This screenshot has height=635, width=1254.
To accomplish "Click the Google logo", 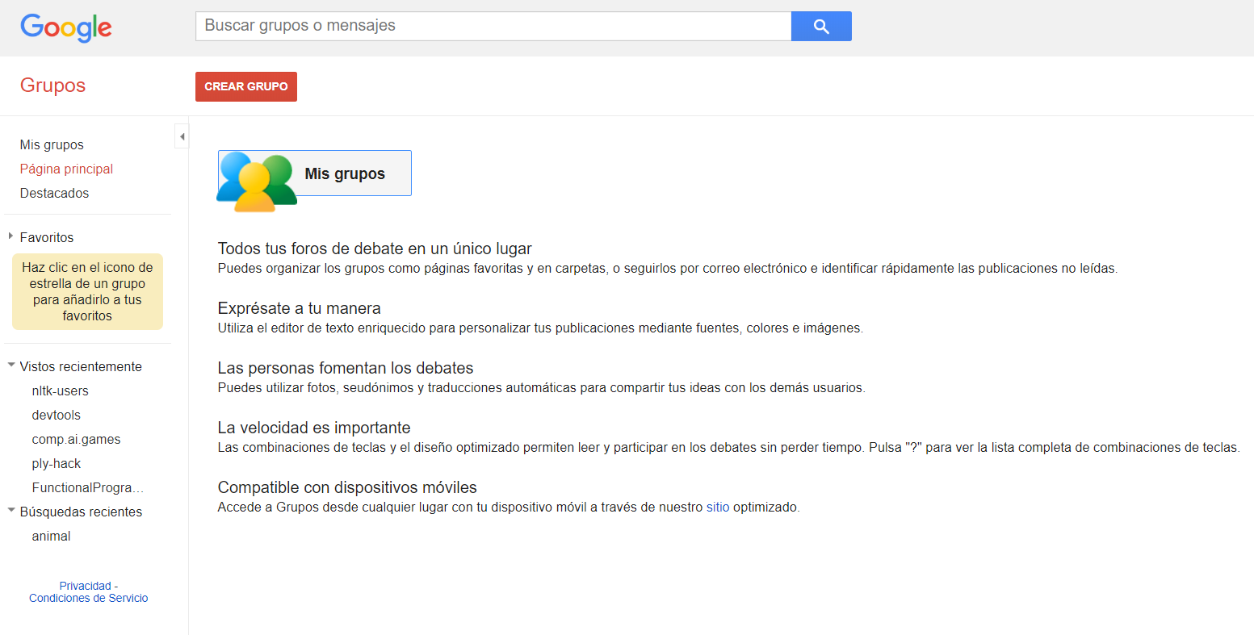I will 66,27.
